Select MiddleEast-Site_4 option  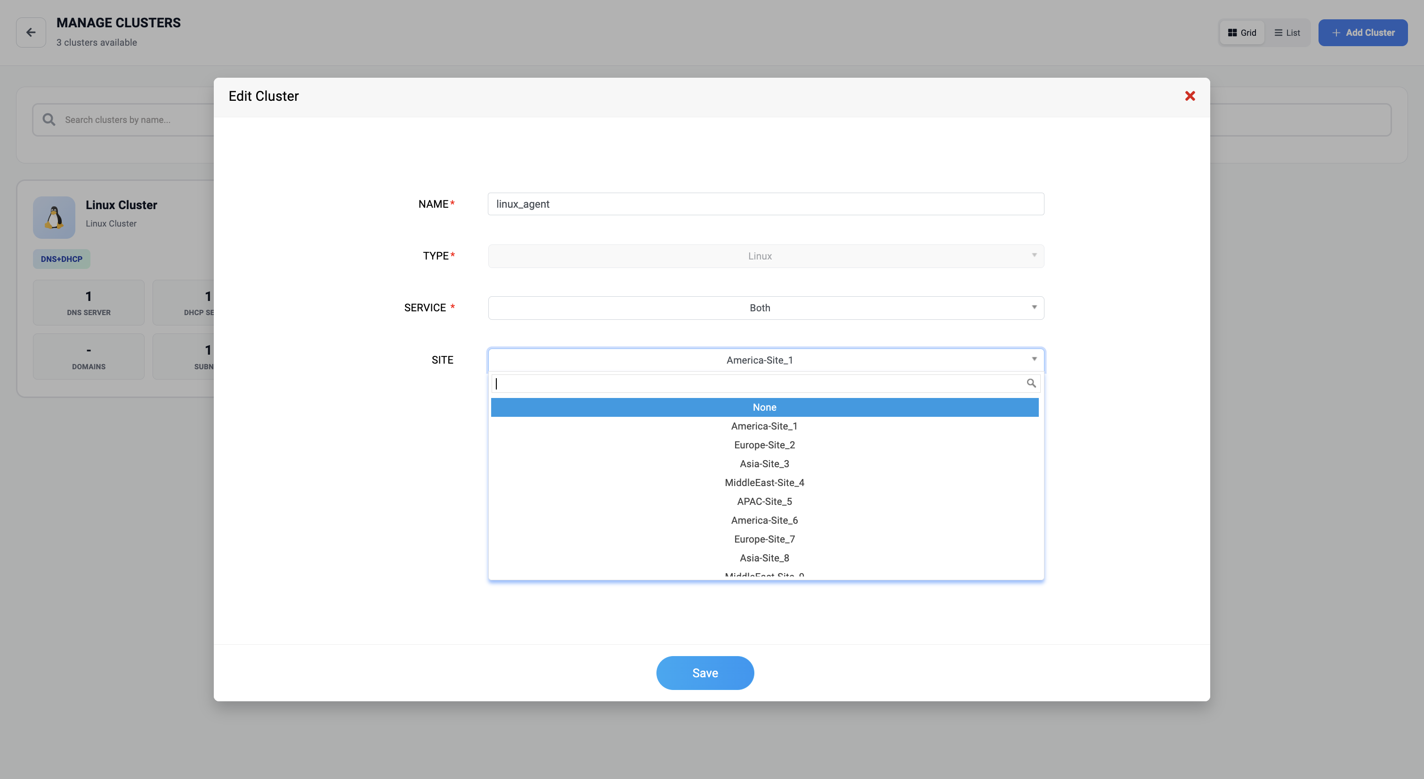point(764,483)
